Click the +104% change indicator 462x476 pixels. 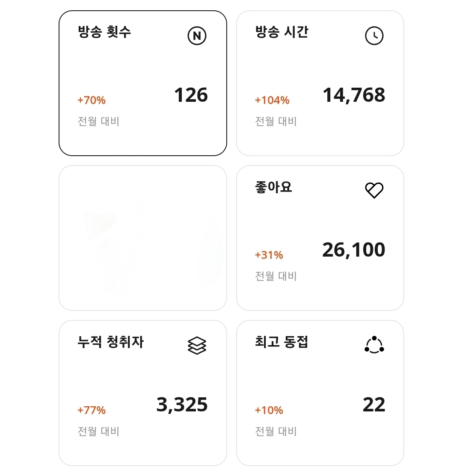272,101
